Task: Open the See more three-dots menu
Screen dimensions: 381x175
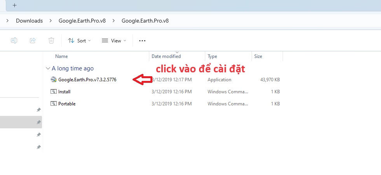Action: tap(142, 40)
